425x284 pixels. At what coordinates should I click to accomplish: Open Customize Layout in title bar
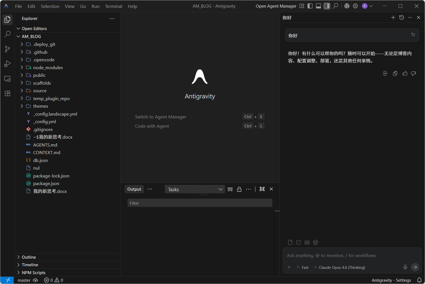point(302,6)
